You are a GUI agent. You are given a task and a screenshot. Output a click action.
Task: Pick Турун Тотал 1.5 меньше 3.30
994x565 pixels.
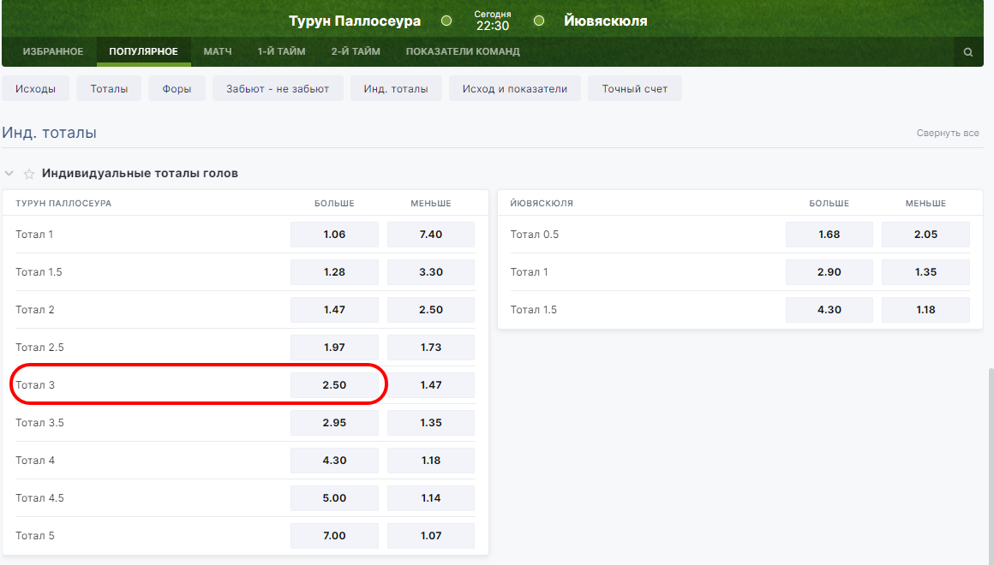(431, 271)
